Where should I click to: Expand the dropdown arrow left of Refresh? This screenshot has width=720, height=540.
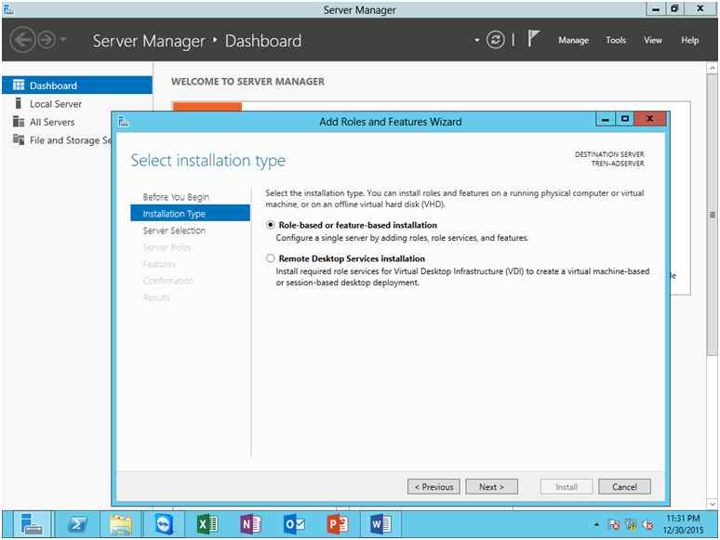coord(477,40)
